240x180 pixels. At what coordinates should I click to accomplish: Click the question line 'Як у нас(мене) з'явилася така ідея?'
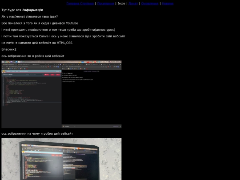pyautogui.click(x=30, y=16)
